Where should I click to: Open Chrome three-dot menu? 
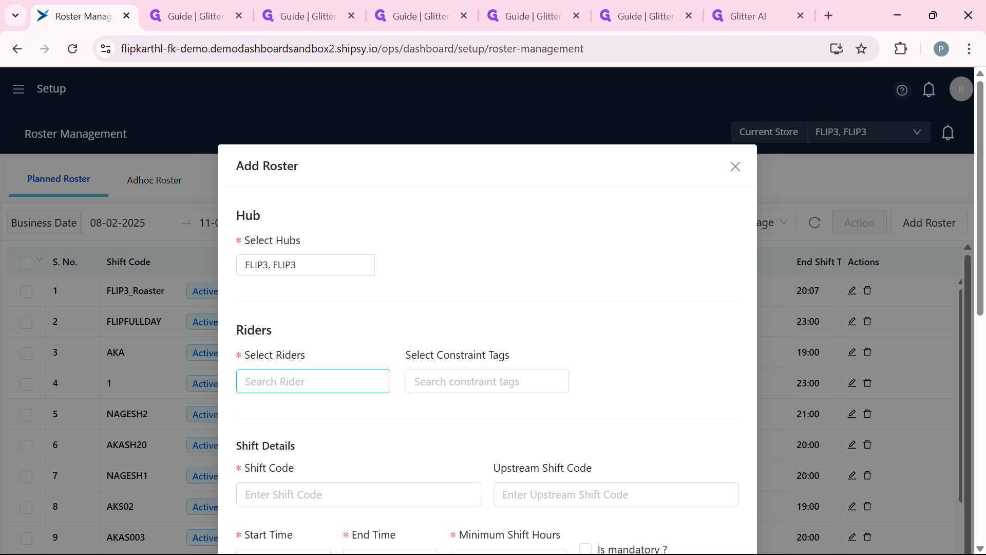tap(969, 49)
